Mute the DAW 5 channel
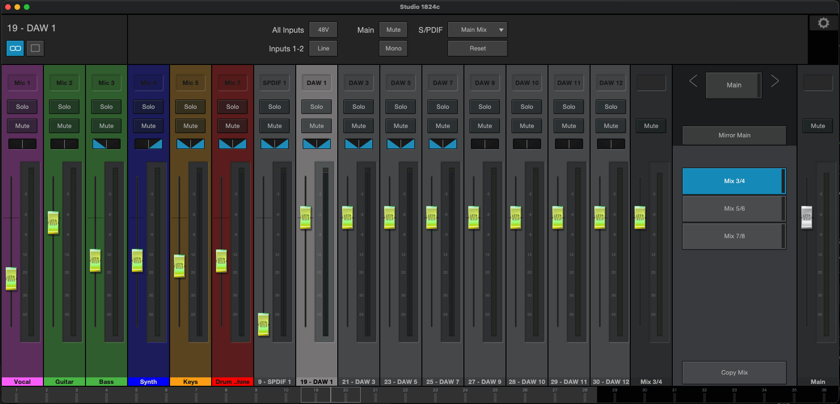 coord(401,126)
